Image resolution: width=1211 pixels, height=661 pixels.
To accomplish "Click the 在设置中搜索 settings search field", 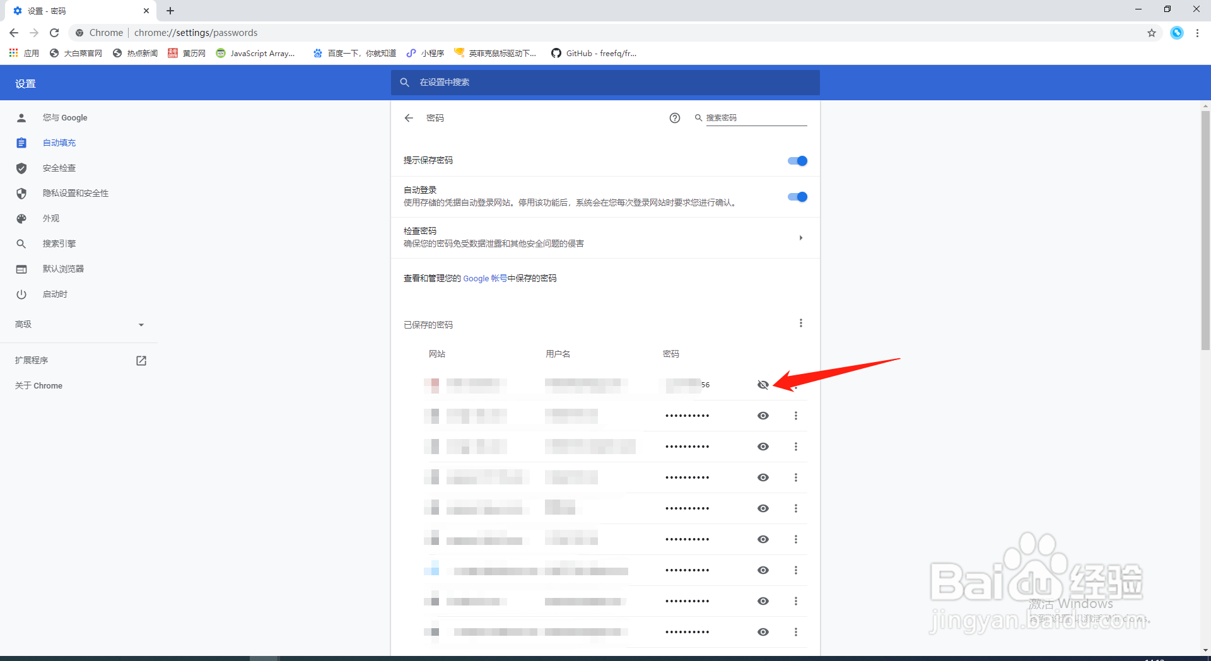I will coord(605,83).
